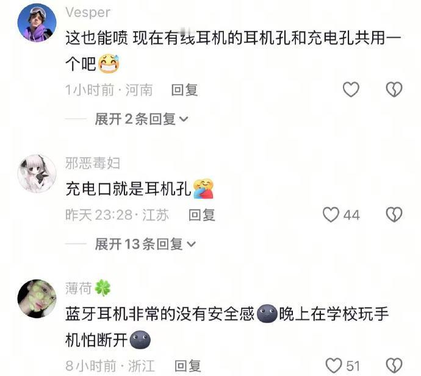Screen dimensions: 421x376
Task: Open the 薄荷 username with clover emoji
Action: (x=88, y=288)
